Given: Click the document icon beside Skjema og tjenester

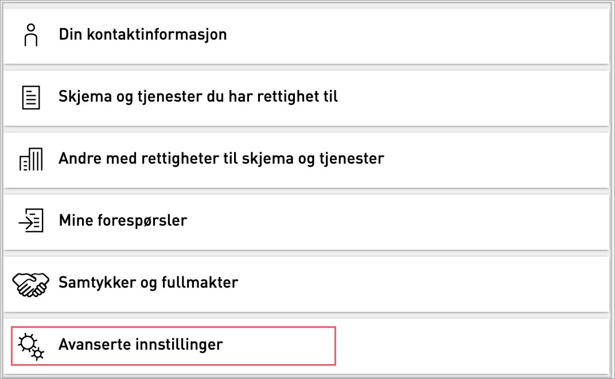Looking at the screenshot, I should point(31,97).
